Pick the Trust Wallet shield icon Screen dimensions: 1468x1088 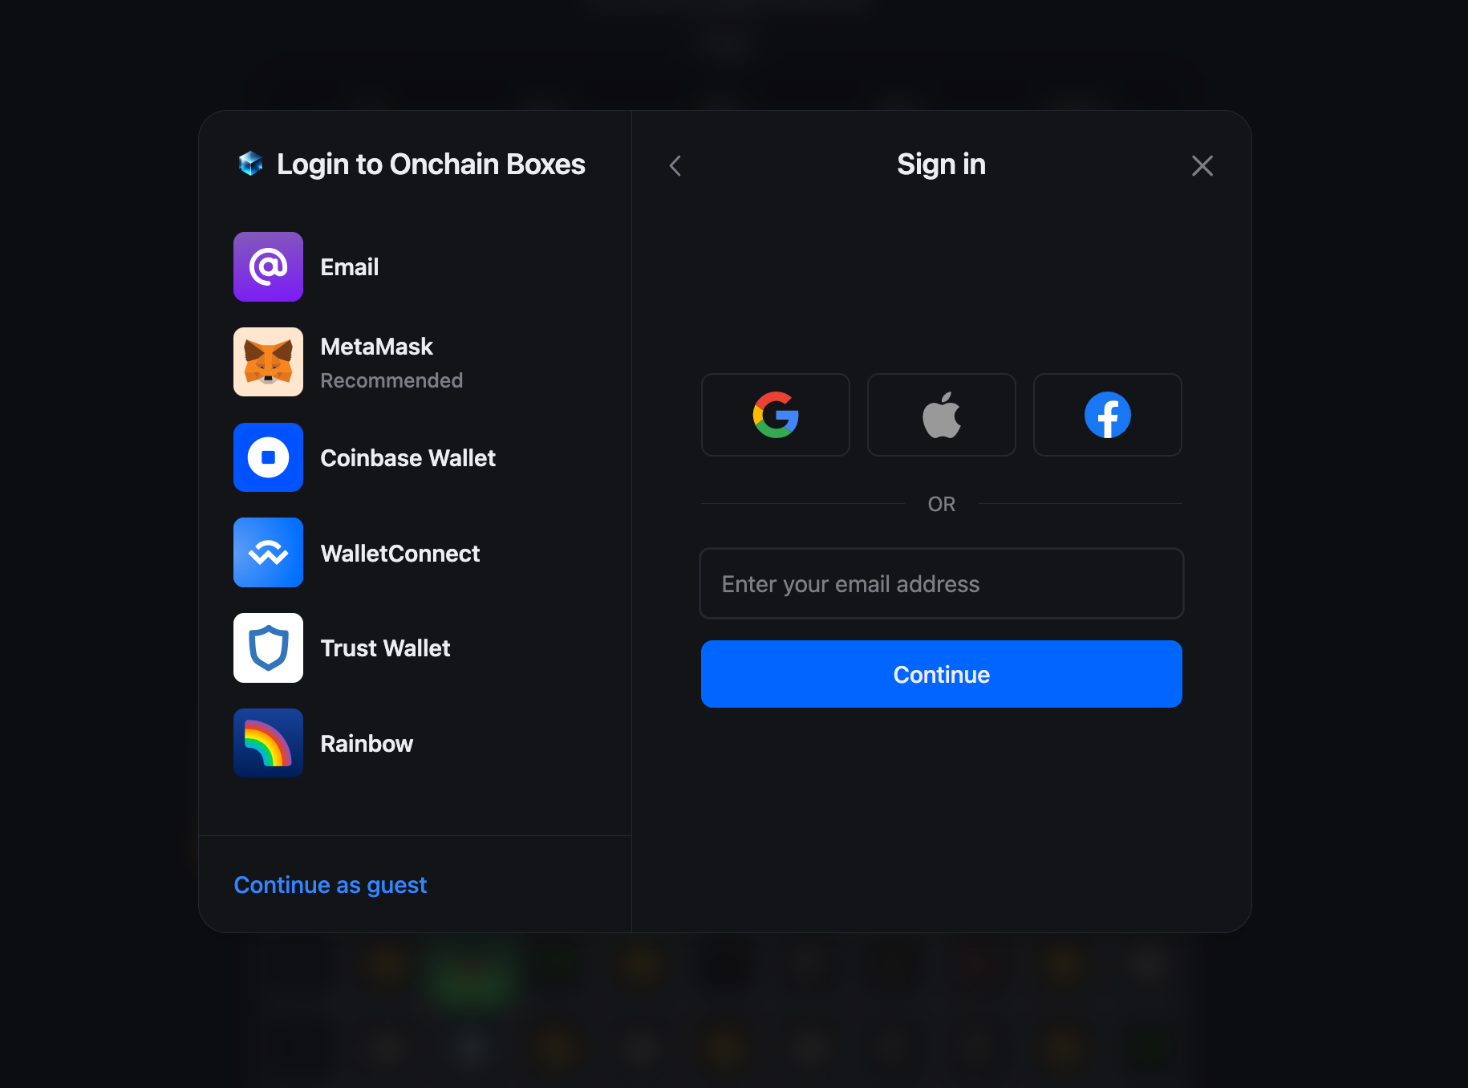pyautogui.click(x=268, y=648)
